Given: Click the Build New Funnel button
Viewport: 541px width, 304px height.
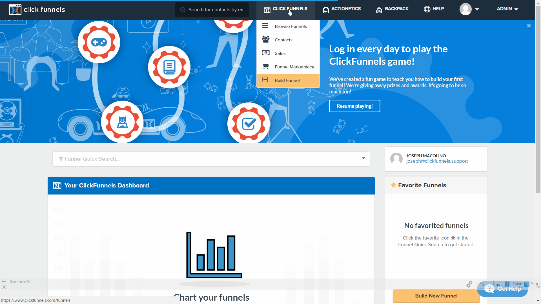Looking at the screenshot, I should coord(436,296).
